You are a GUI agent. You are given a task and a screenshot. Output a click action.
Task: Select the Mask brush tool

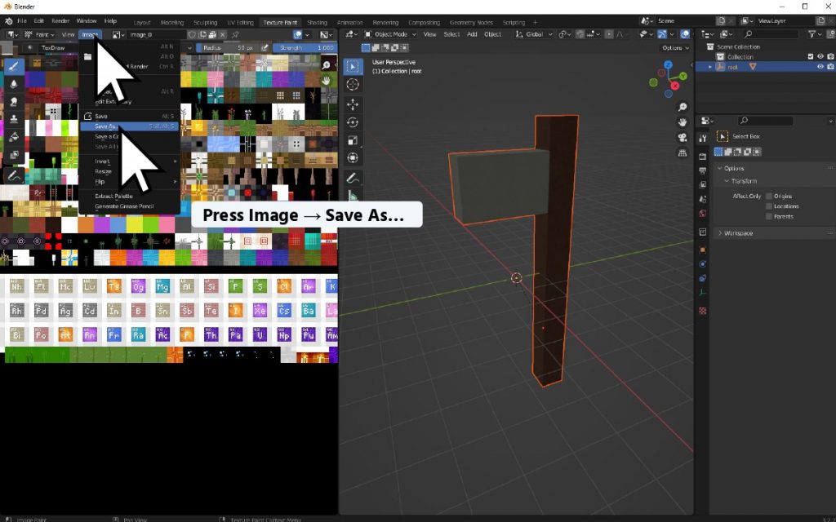tap(14, 155)
